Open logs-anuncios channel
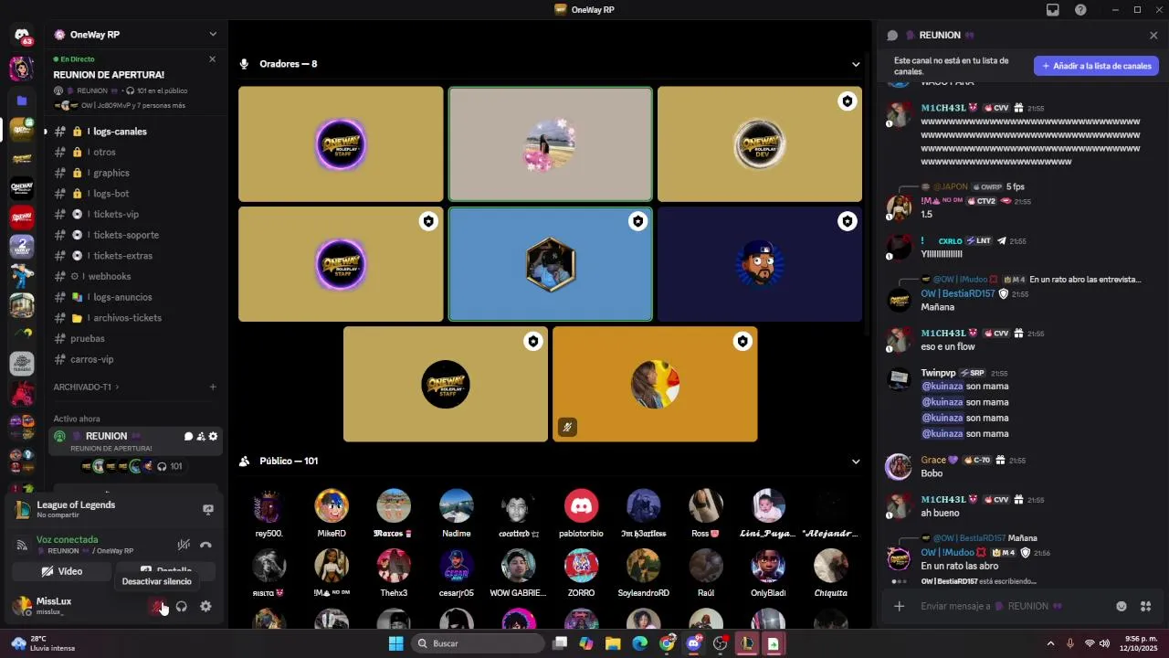 pos(134,297)
